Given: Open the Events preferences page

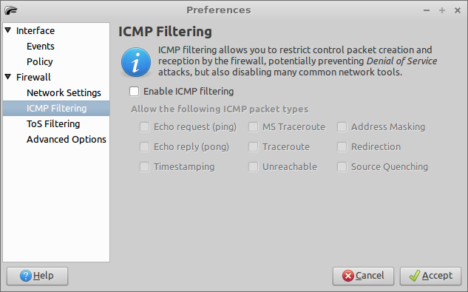Looking at the screenshot, I should [x=40, y=47].
